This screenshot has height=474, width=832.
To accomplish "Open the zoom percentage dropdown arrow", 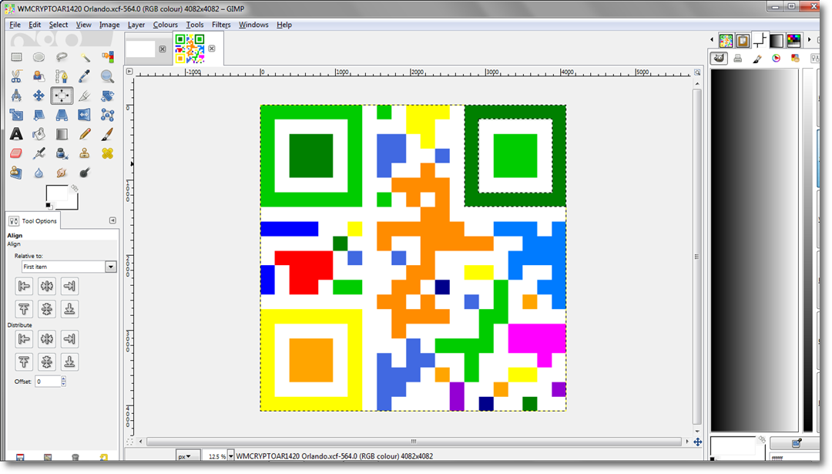I will pos(231,456).
